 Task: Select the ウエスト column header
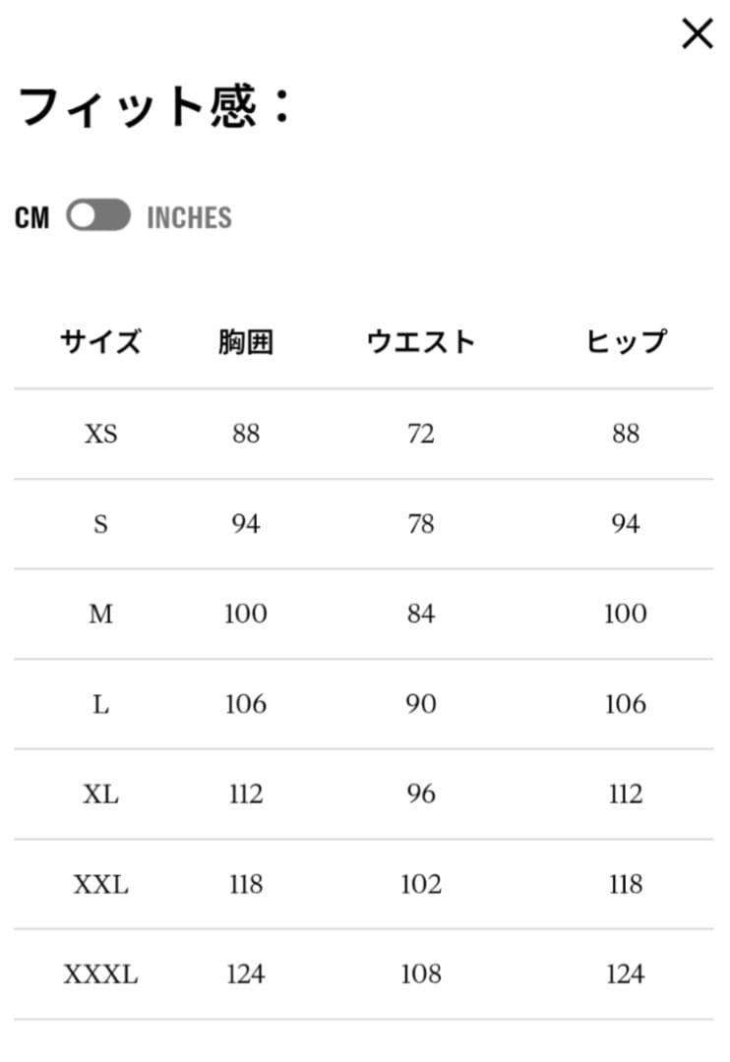pos(421,341)
